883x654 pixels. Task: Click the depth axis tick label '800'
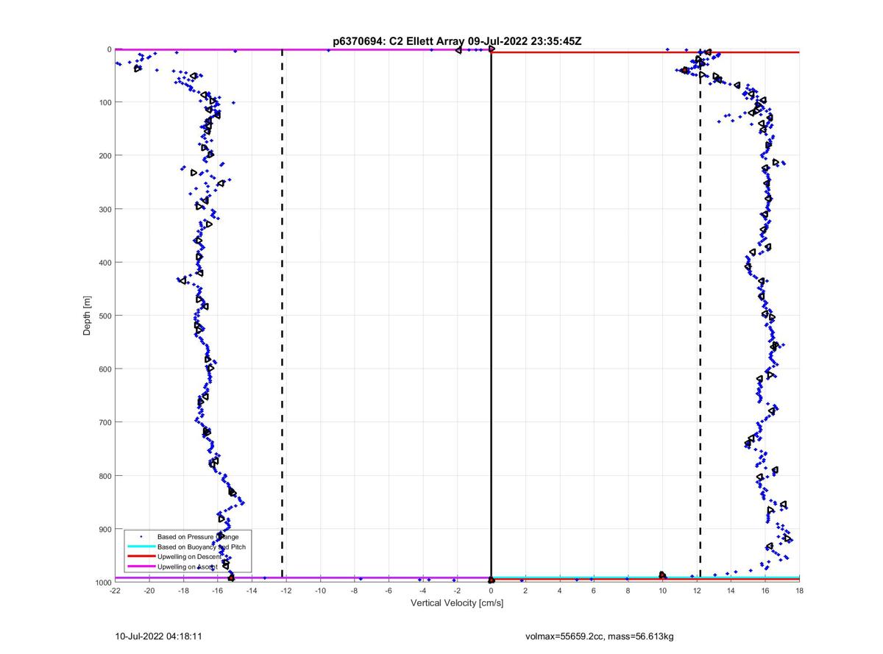pos(104,475)
